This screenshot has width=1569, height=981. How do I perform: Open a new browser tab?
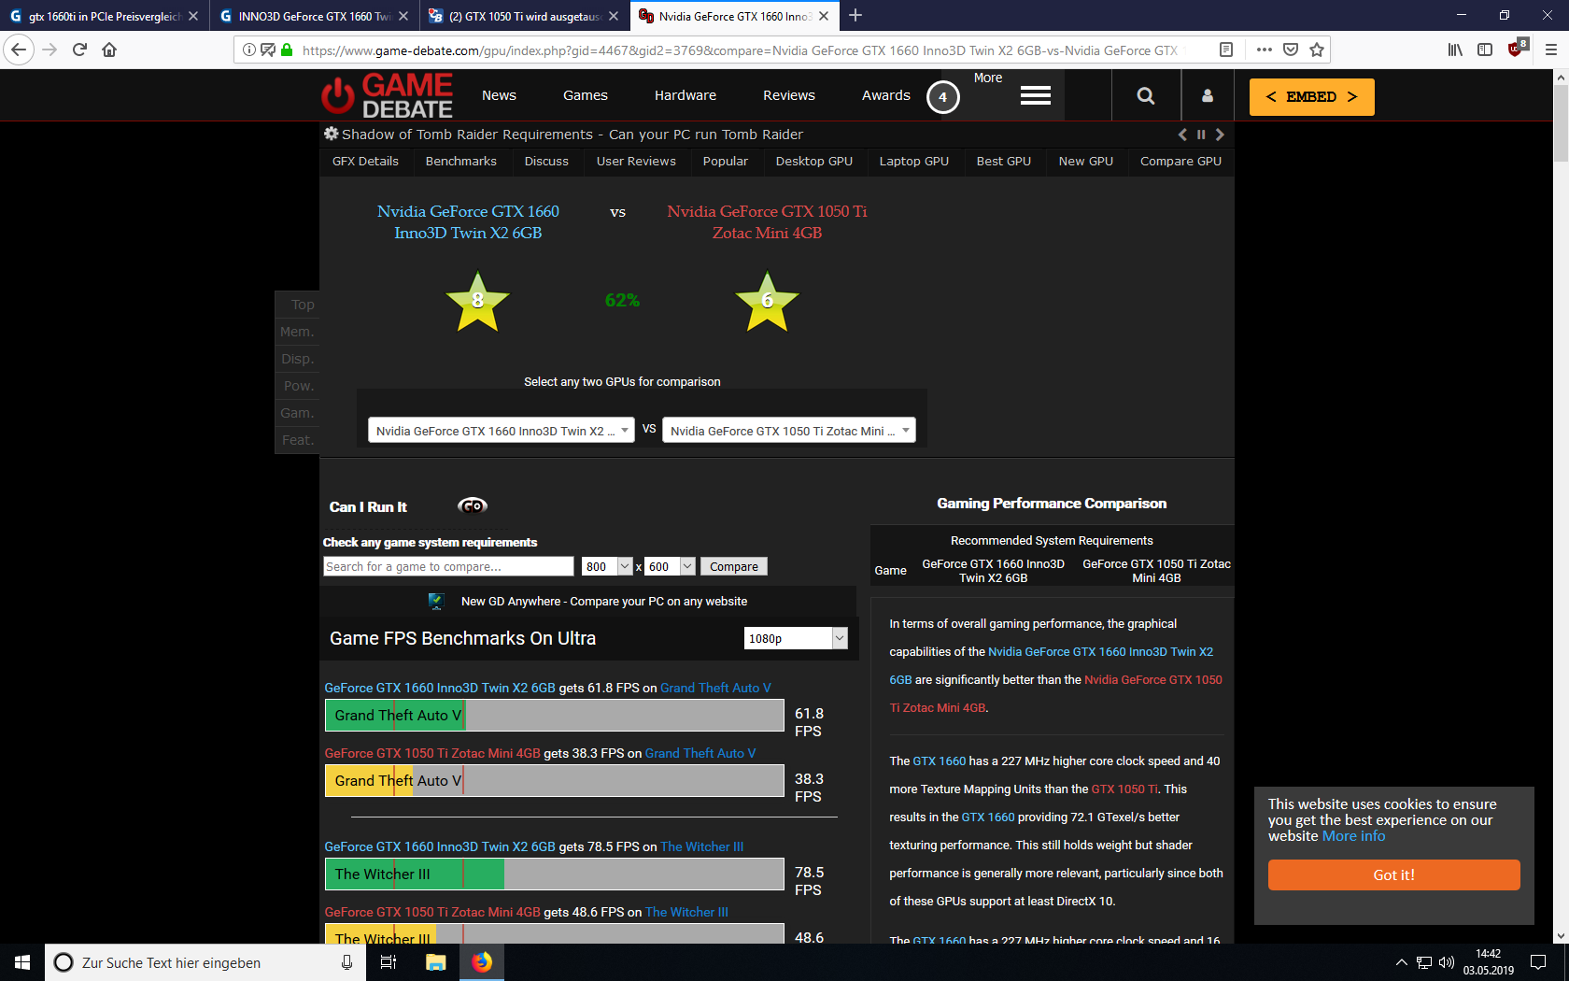(855, 15)
